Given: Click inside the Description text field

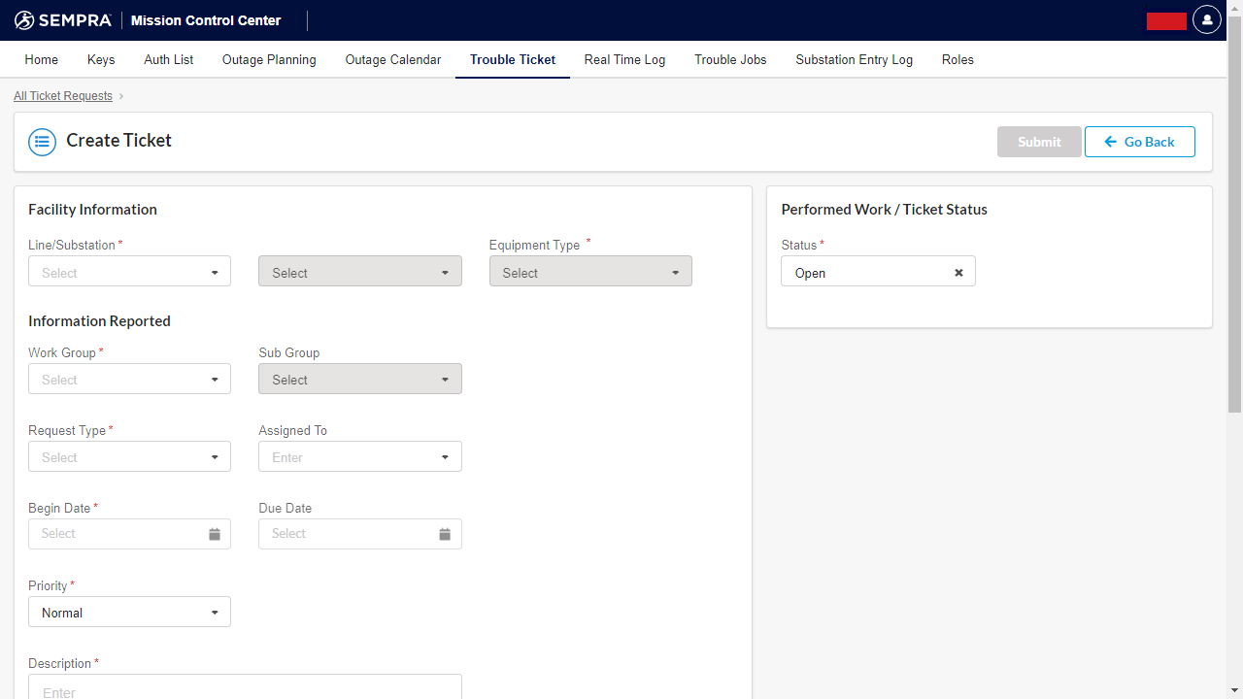Looking at the screenshot, I should [244, 689].
